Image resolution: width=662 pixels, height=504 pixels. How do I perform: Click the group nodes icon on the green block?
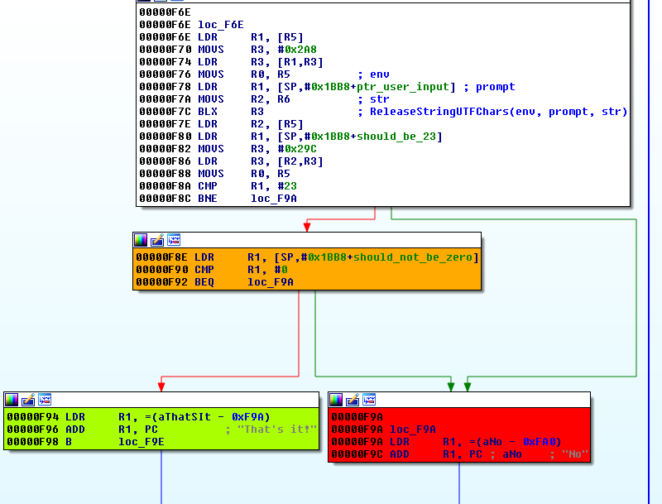point(45,400)
